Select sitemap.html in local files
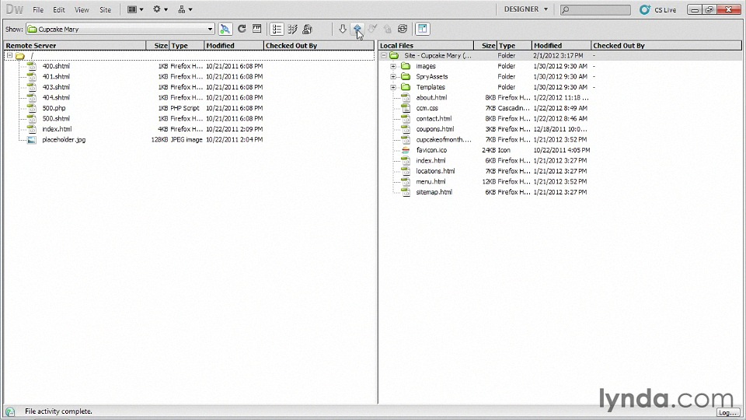Image resolution: width=746 pixels, height=420 pixels. click(x=434, y=192)
